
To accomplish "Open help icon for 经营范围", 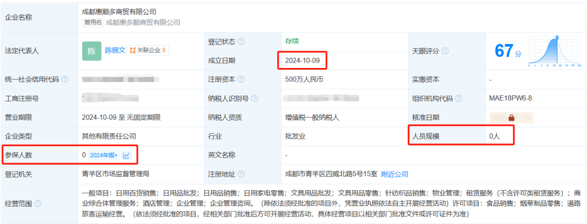I will click(37, 204).
